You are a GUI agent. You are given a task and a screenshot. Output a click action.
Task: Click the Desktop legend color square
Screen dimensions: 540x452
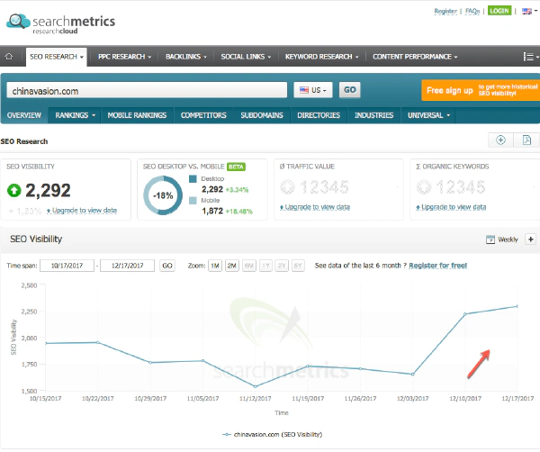click(x=193, y=179)
